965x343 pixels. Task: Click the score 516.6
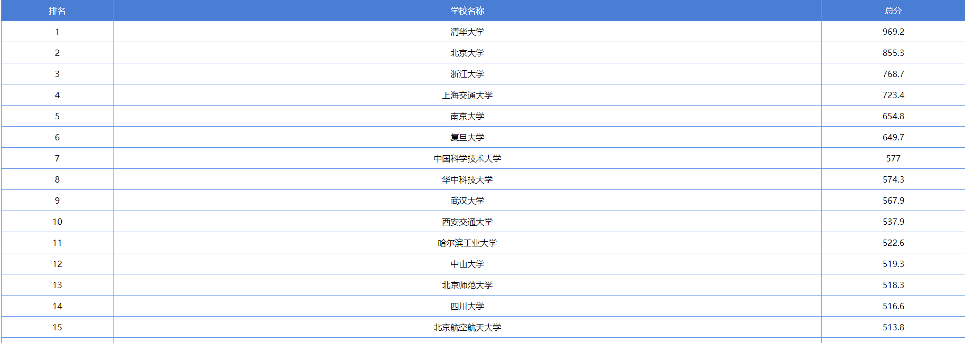point(893,306)
